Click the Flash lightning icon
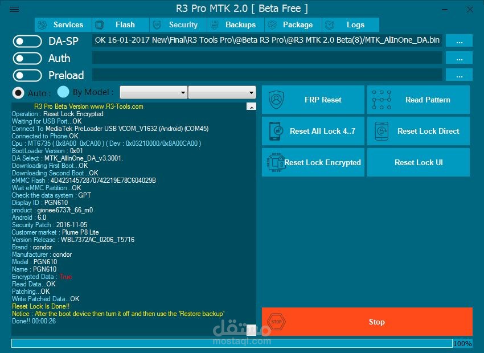The image size is (484, 353). [x=100, y=24]
